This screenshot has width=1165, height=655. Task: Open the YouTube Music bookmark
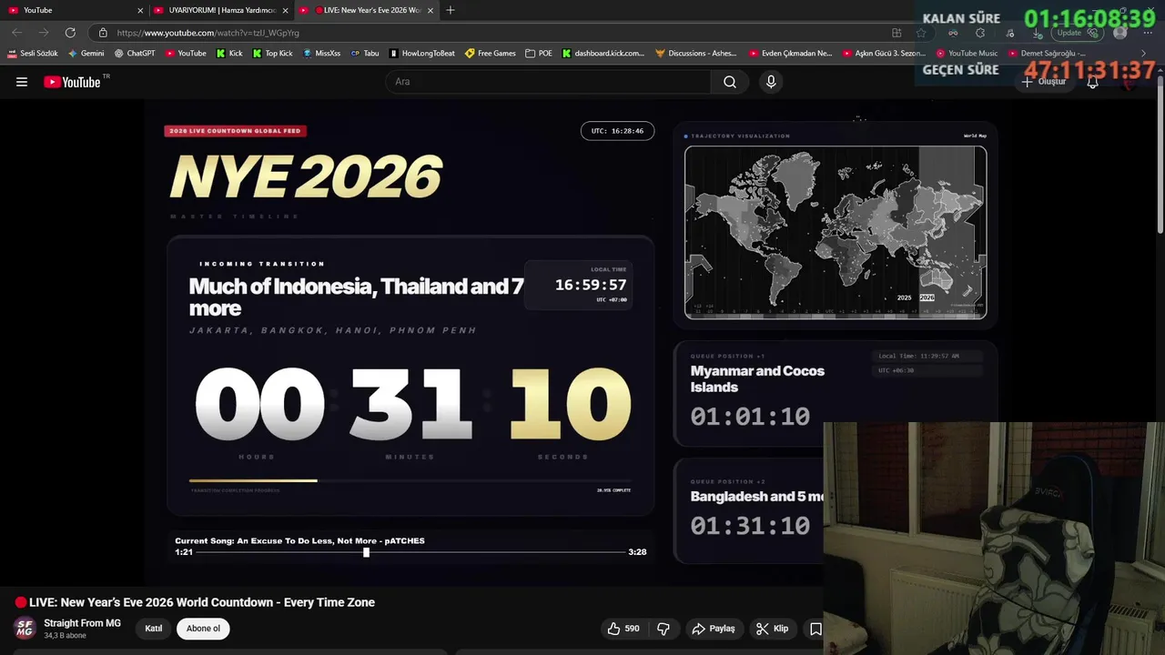tap(967, 54)
